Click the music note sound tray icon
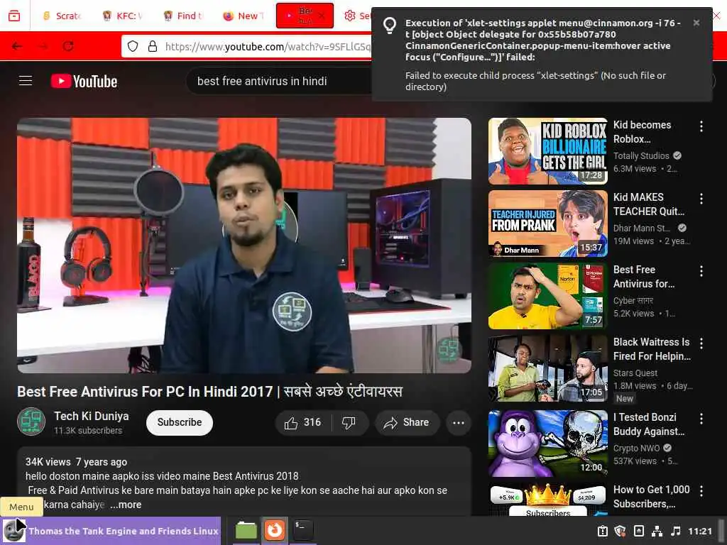The image size is (727, 545). pyautogui.click(x=676, y=531)
